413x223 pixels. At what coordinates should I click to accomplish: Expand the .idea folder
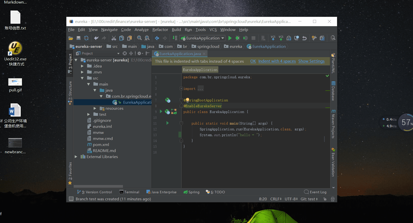pos(82,66)
